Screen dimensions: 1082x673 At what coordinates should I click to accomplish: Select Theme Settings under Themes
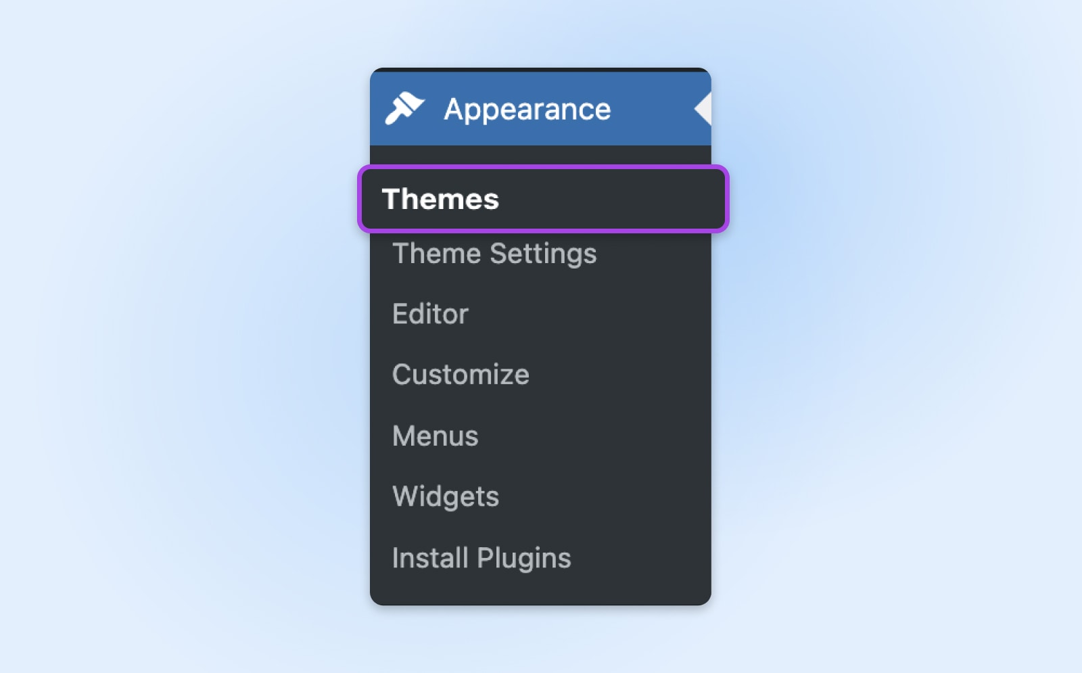tap(494, 254)
